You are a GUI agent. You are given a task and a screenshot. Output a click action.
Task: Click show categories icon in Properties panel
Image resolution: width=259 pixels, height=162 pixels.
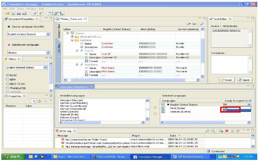34,101
